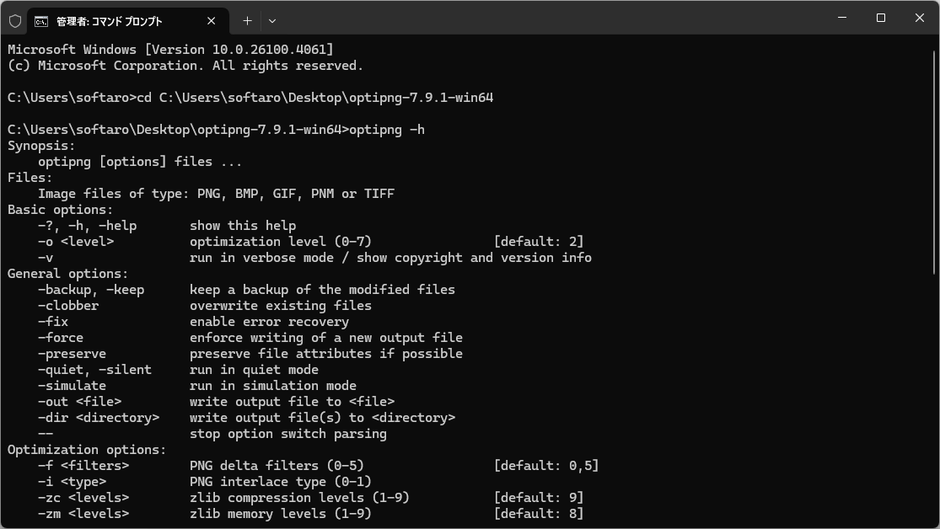This screenshot has width=940, height=529.
Task: Click the '-dir <directory>' option text
Action: (x=99, y=418)
